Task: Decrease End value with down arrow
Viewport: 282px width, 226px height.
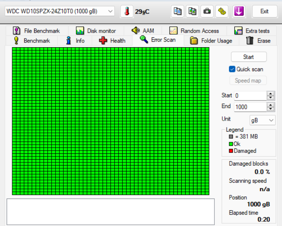Action: tap(271, 109)
